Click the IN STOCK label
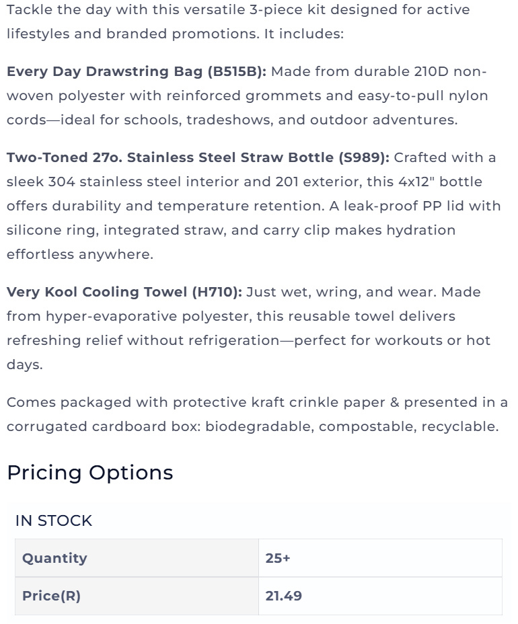Screen dimensions: 518x624 pyautogui.click(x=54, y=520)
